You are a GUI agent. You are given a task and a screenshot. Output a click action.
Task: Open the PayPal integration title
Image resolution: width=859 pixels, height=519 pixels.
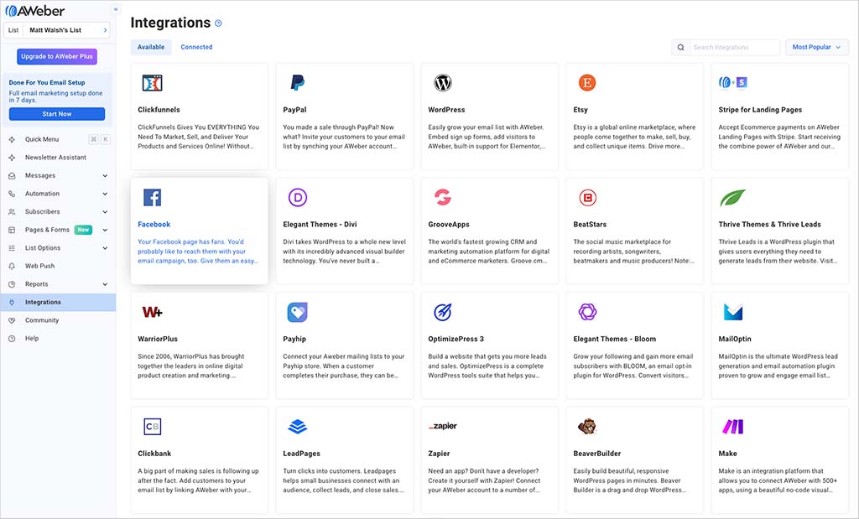[x=294, y=110]
